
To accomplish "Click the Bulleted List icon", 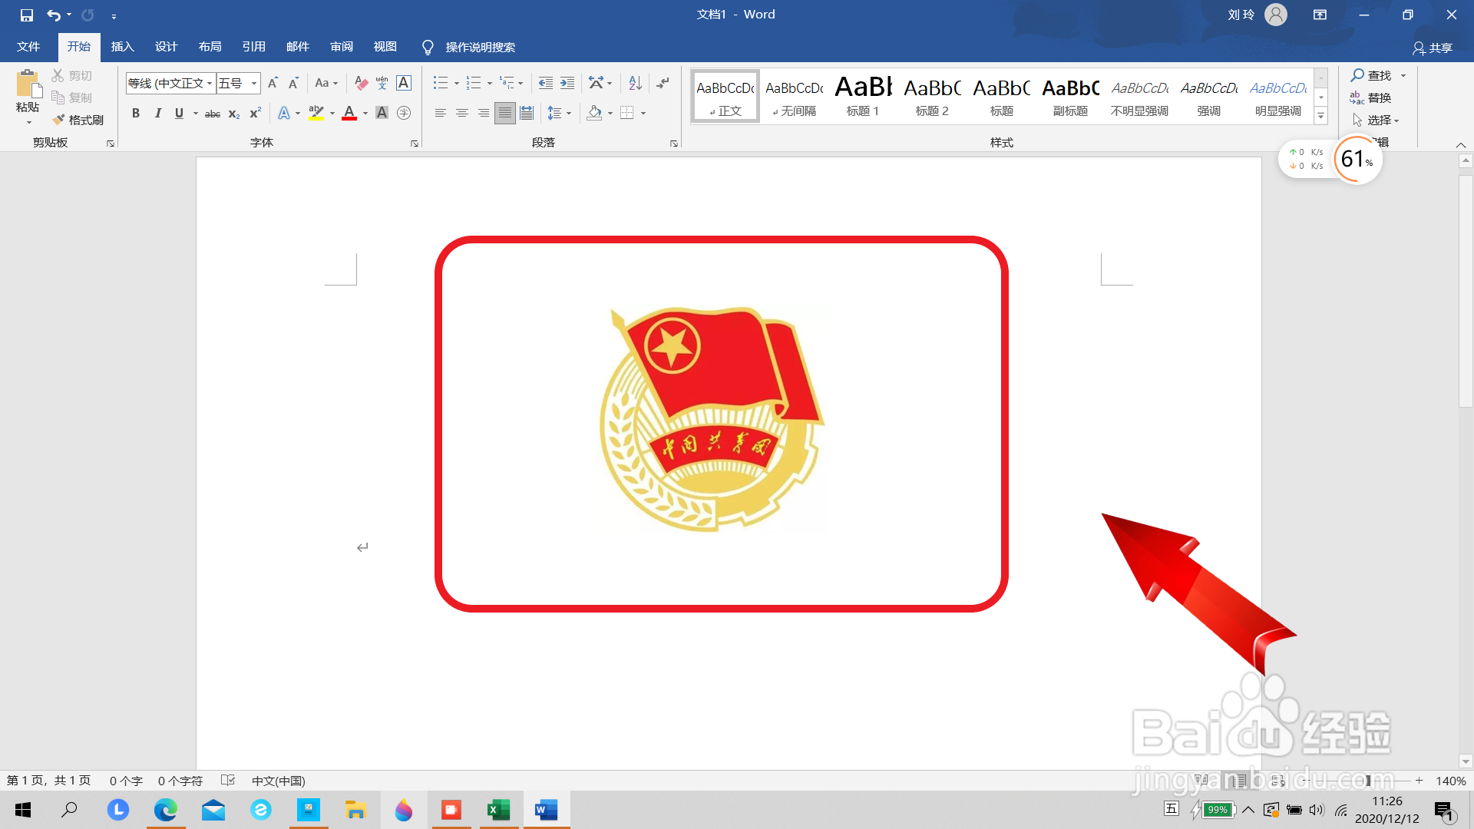I will [440, 83].
